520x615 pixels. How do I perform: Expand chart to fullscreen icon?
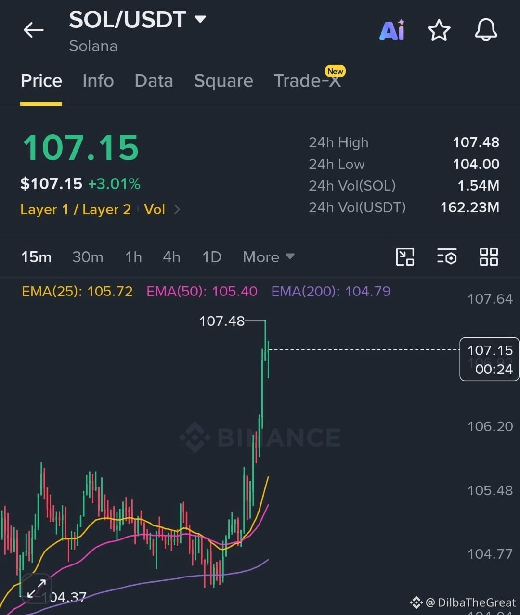pyautogui.click(x=36, y=589)
